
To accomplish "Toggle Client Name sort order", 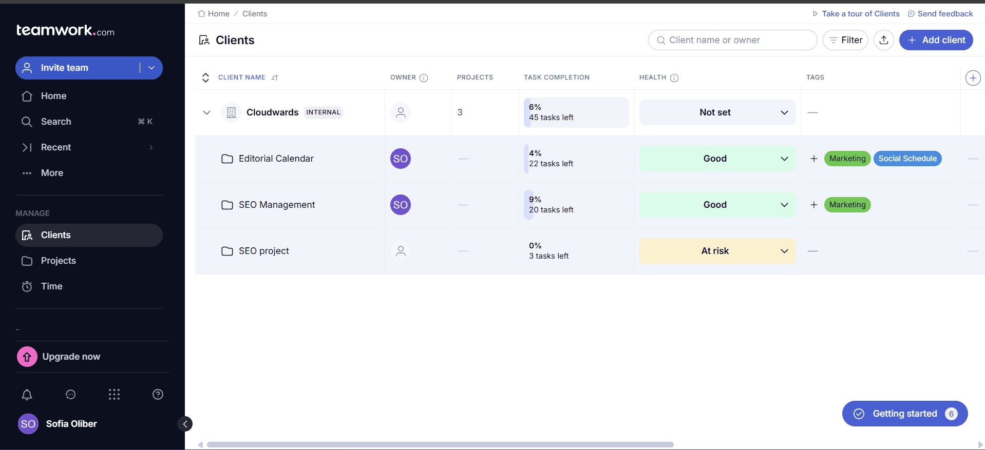I will (275, 77).
